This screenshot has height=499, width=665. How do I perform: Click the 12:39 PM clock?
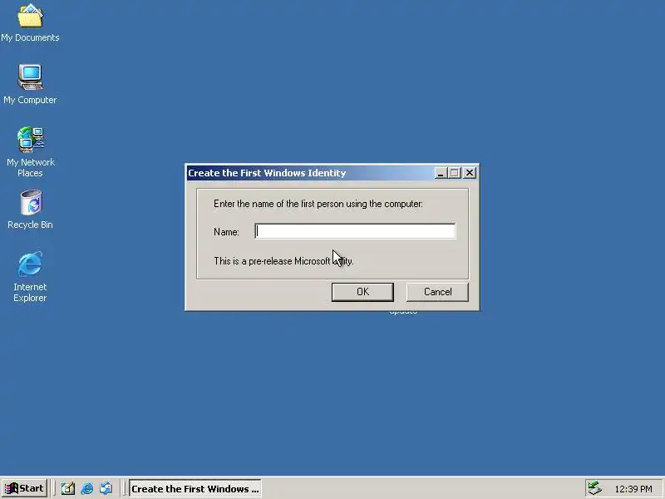(633, 489)
